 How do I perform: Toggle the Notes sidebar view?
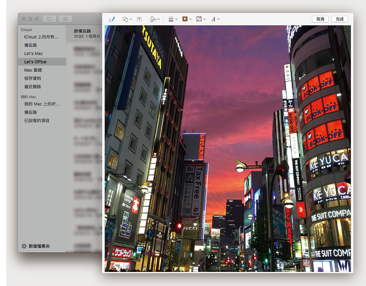[x=50, y=19]
